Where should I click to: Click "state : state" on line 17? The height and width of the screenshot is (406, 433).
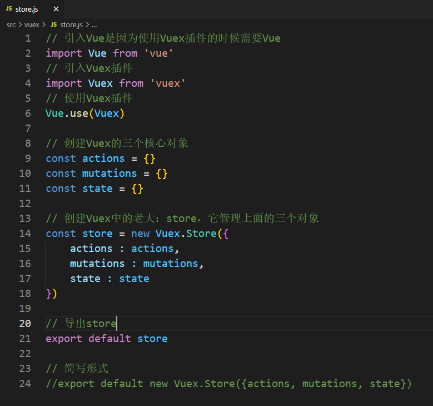coord(110,279)
